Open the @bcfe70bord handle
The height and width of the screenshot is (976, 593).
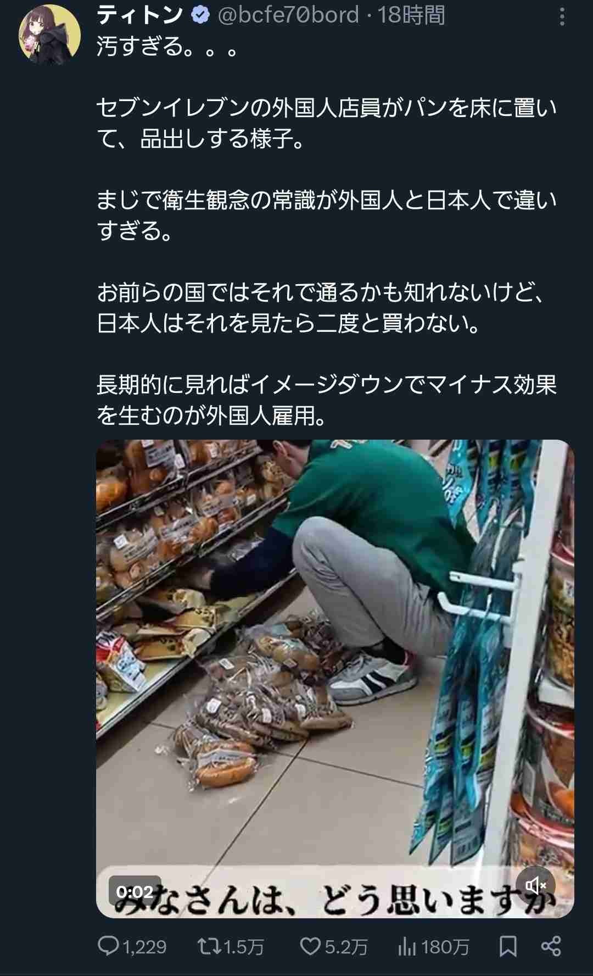click(288, 15)
